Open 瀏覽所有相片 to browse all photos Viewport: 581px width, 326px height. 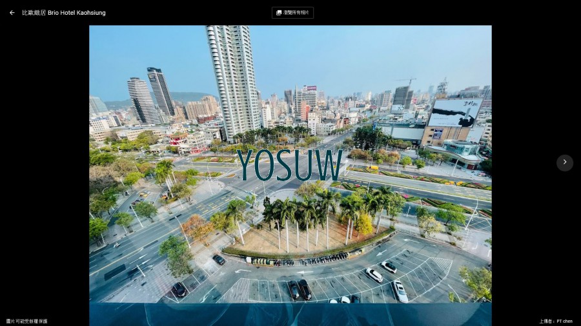[x=293, y=13]
